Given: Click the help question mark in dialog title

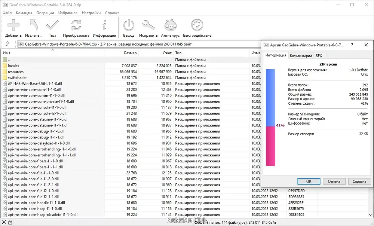Looking at the screenshot, I should [352, 45].
